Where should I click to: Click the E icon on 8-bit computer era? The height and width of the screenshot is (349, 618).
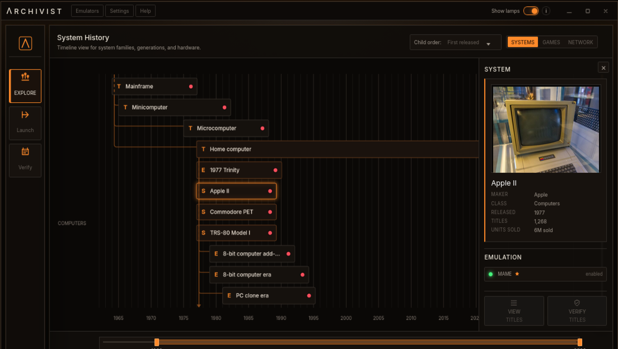click(216, 275)
